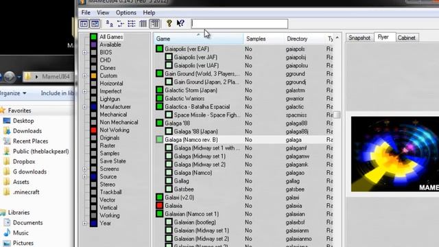Click the game search input field
This screenshot has height=247, width=439.
pos(239,24)
